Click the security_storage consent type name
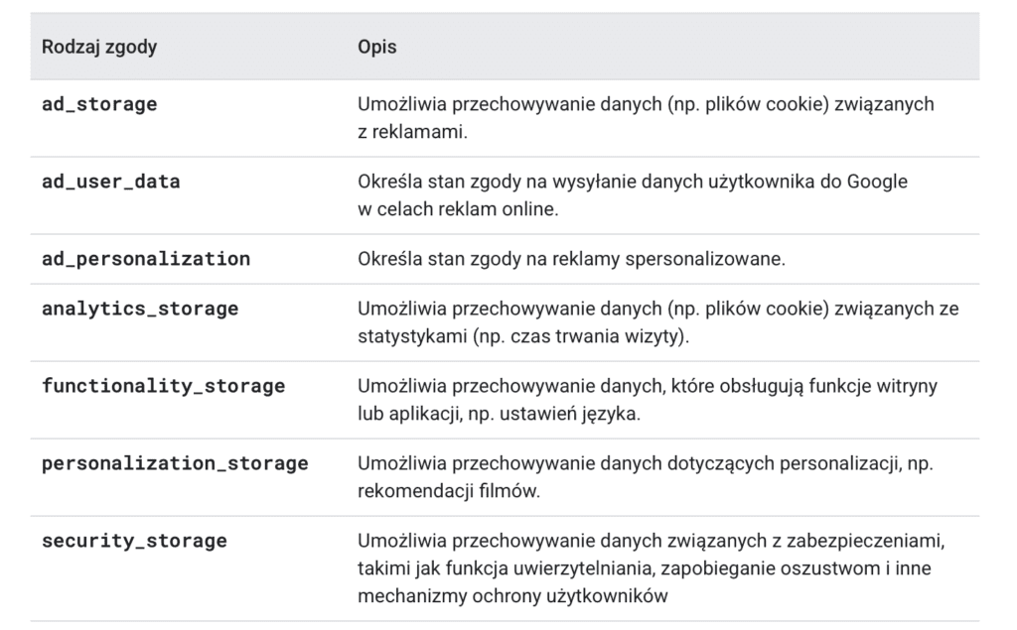 [x=134, y=541]
